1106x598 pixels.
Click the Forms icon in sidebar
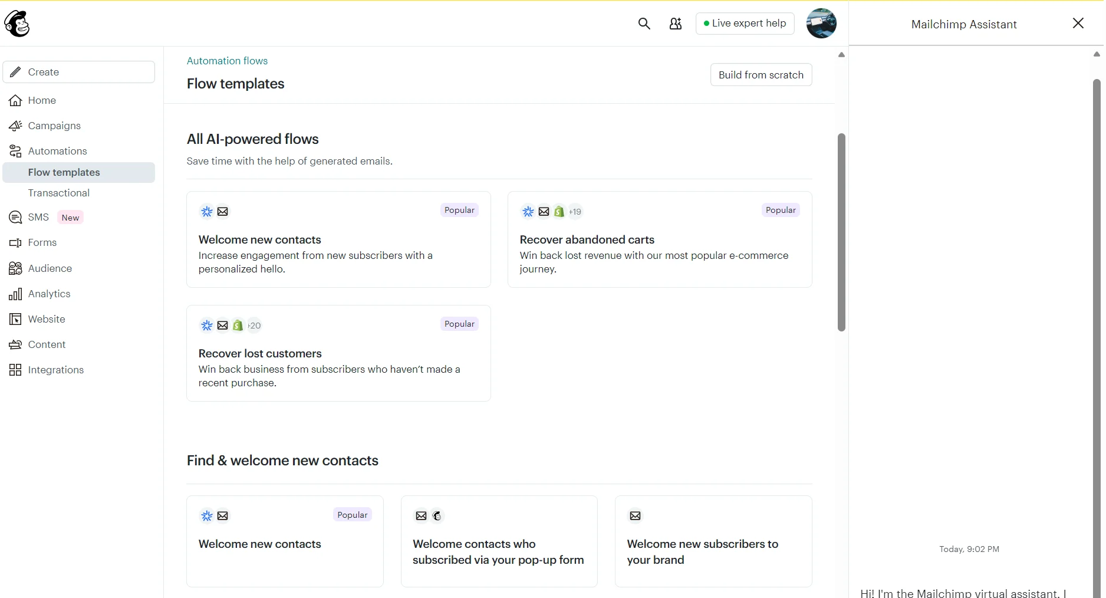[15, 242]
